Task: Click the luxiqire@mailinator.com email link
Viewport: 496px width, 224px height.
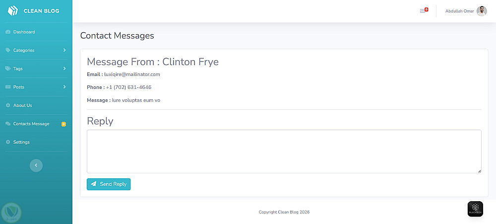Action: pyautogui.click(x=132, y=75)
